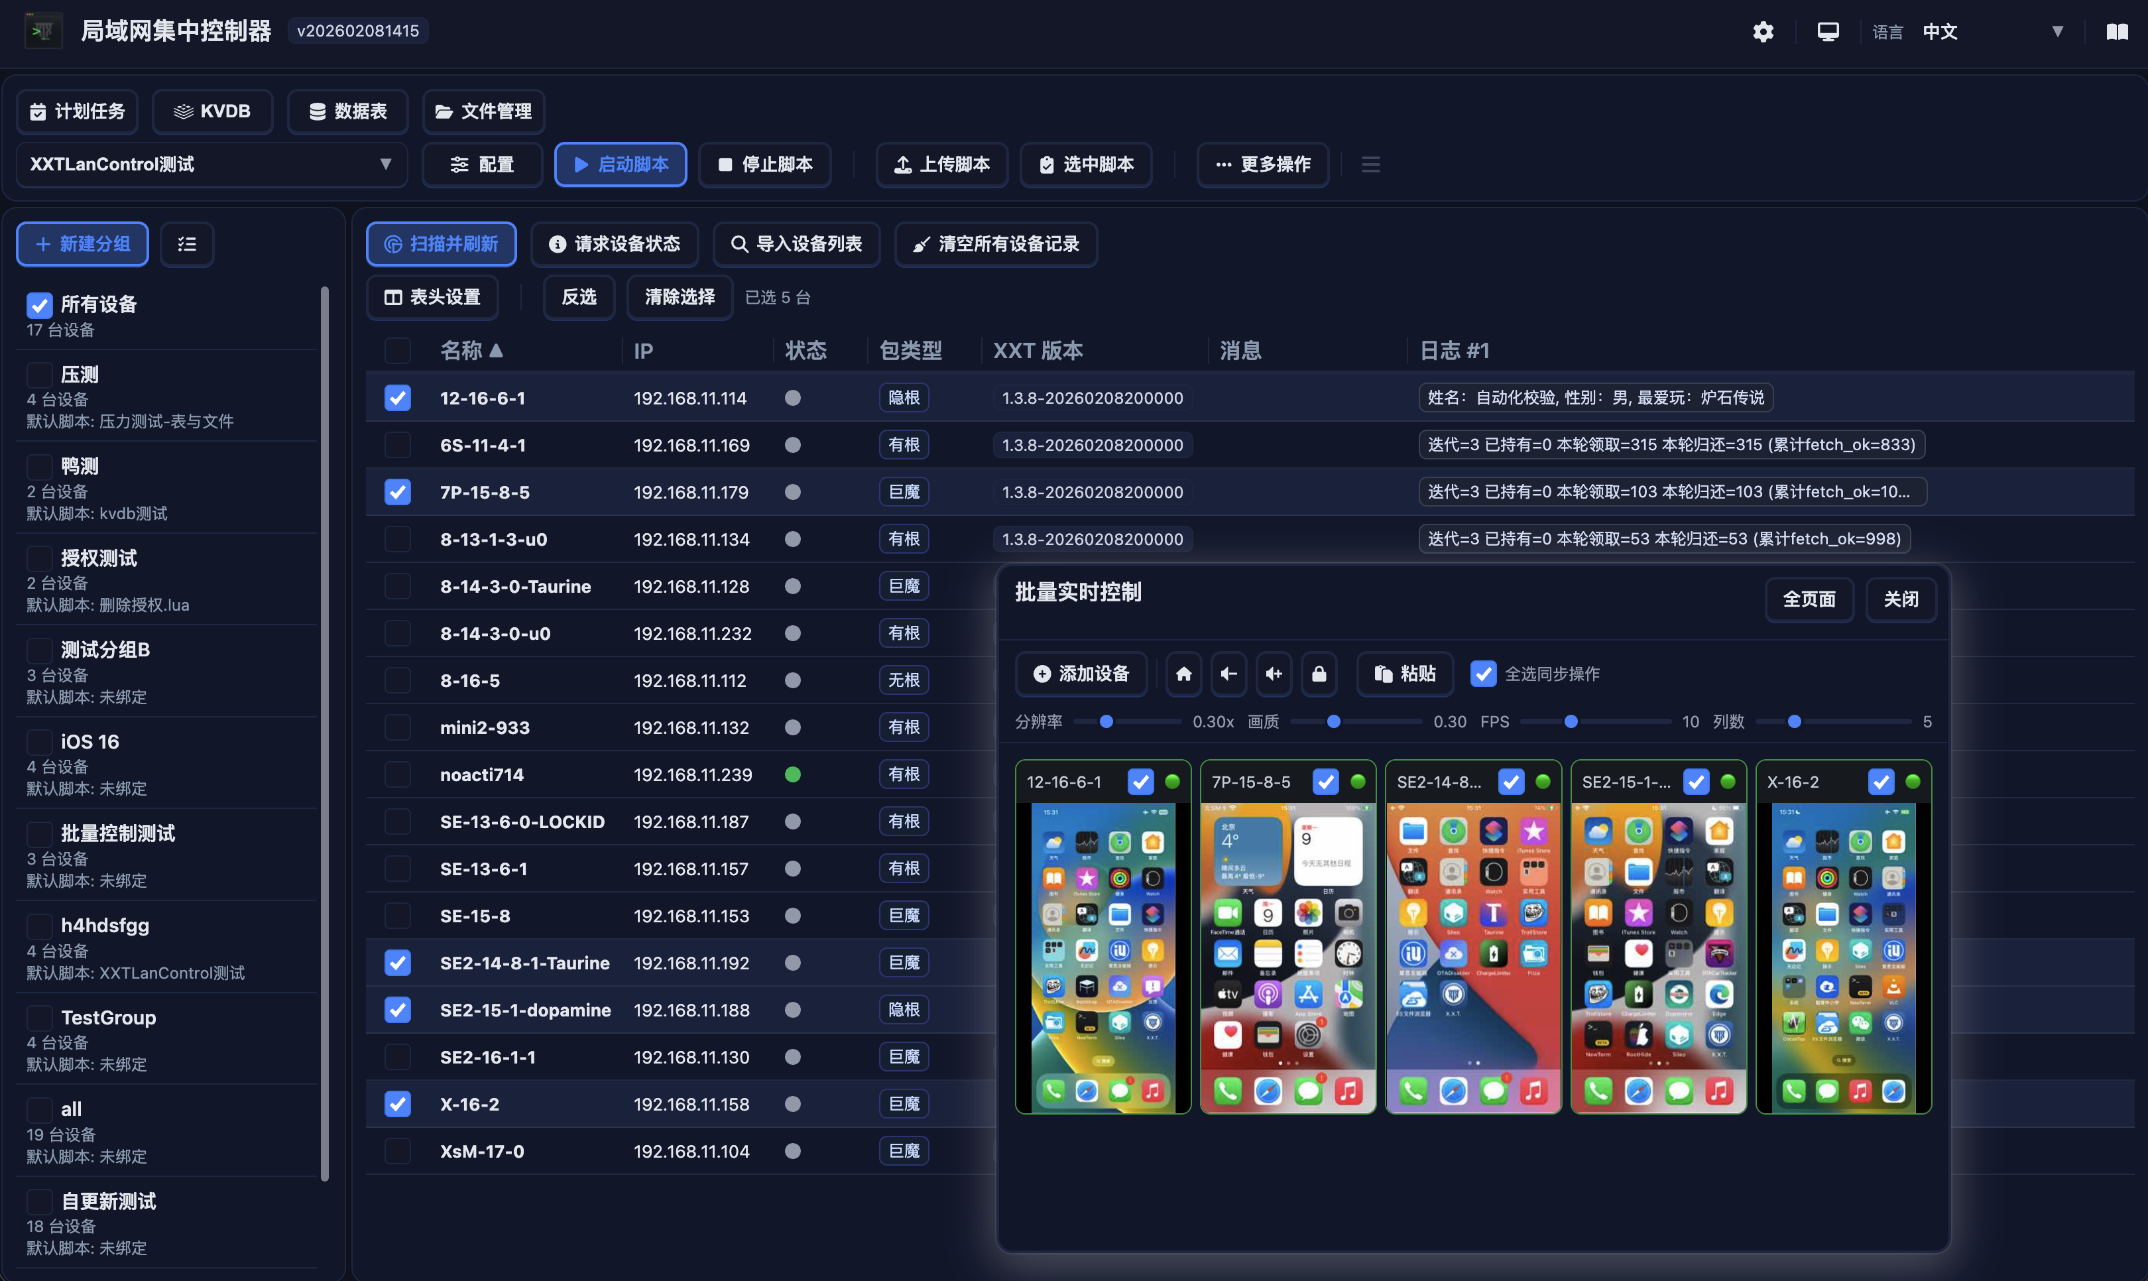Screen dimensions: 2148x1281
Task: Switch to the KVDB tab
Action: [212, 111]
